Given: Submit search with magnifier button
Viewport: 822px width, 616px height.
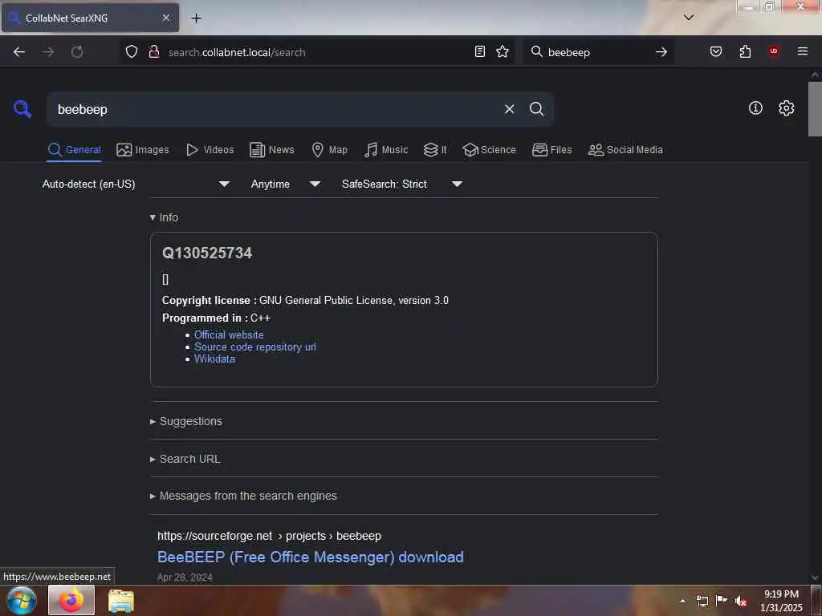Looking at the screenshot, I should coord(536,109).
